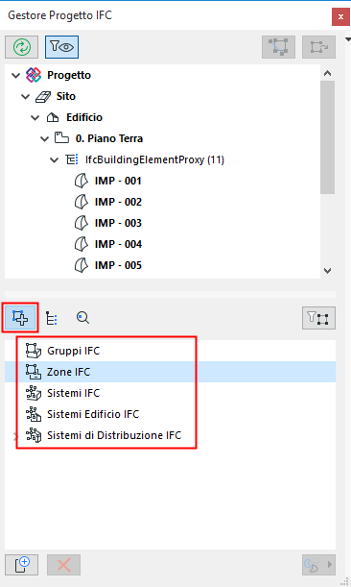This screenshot has width=351, height=587.
Task: Collapse the Edificio tree node
Action: pyautogui.click(x=35, y=118)
